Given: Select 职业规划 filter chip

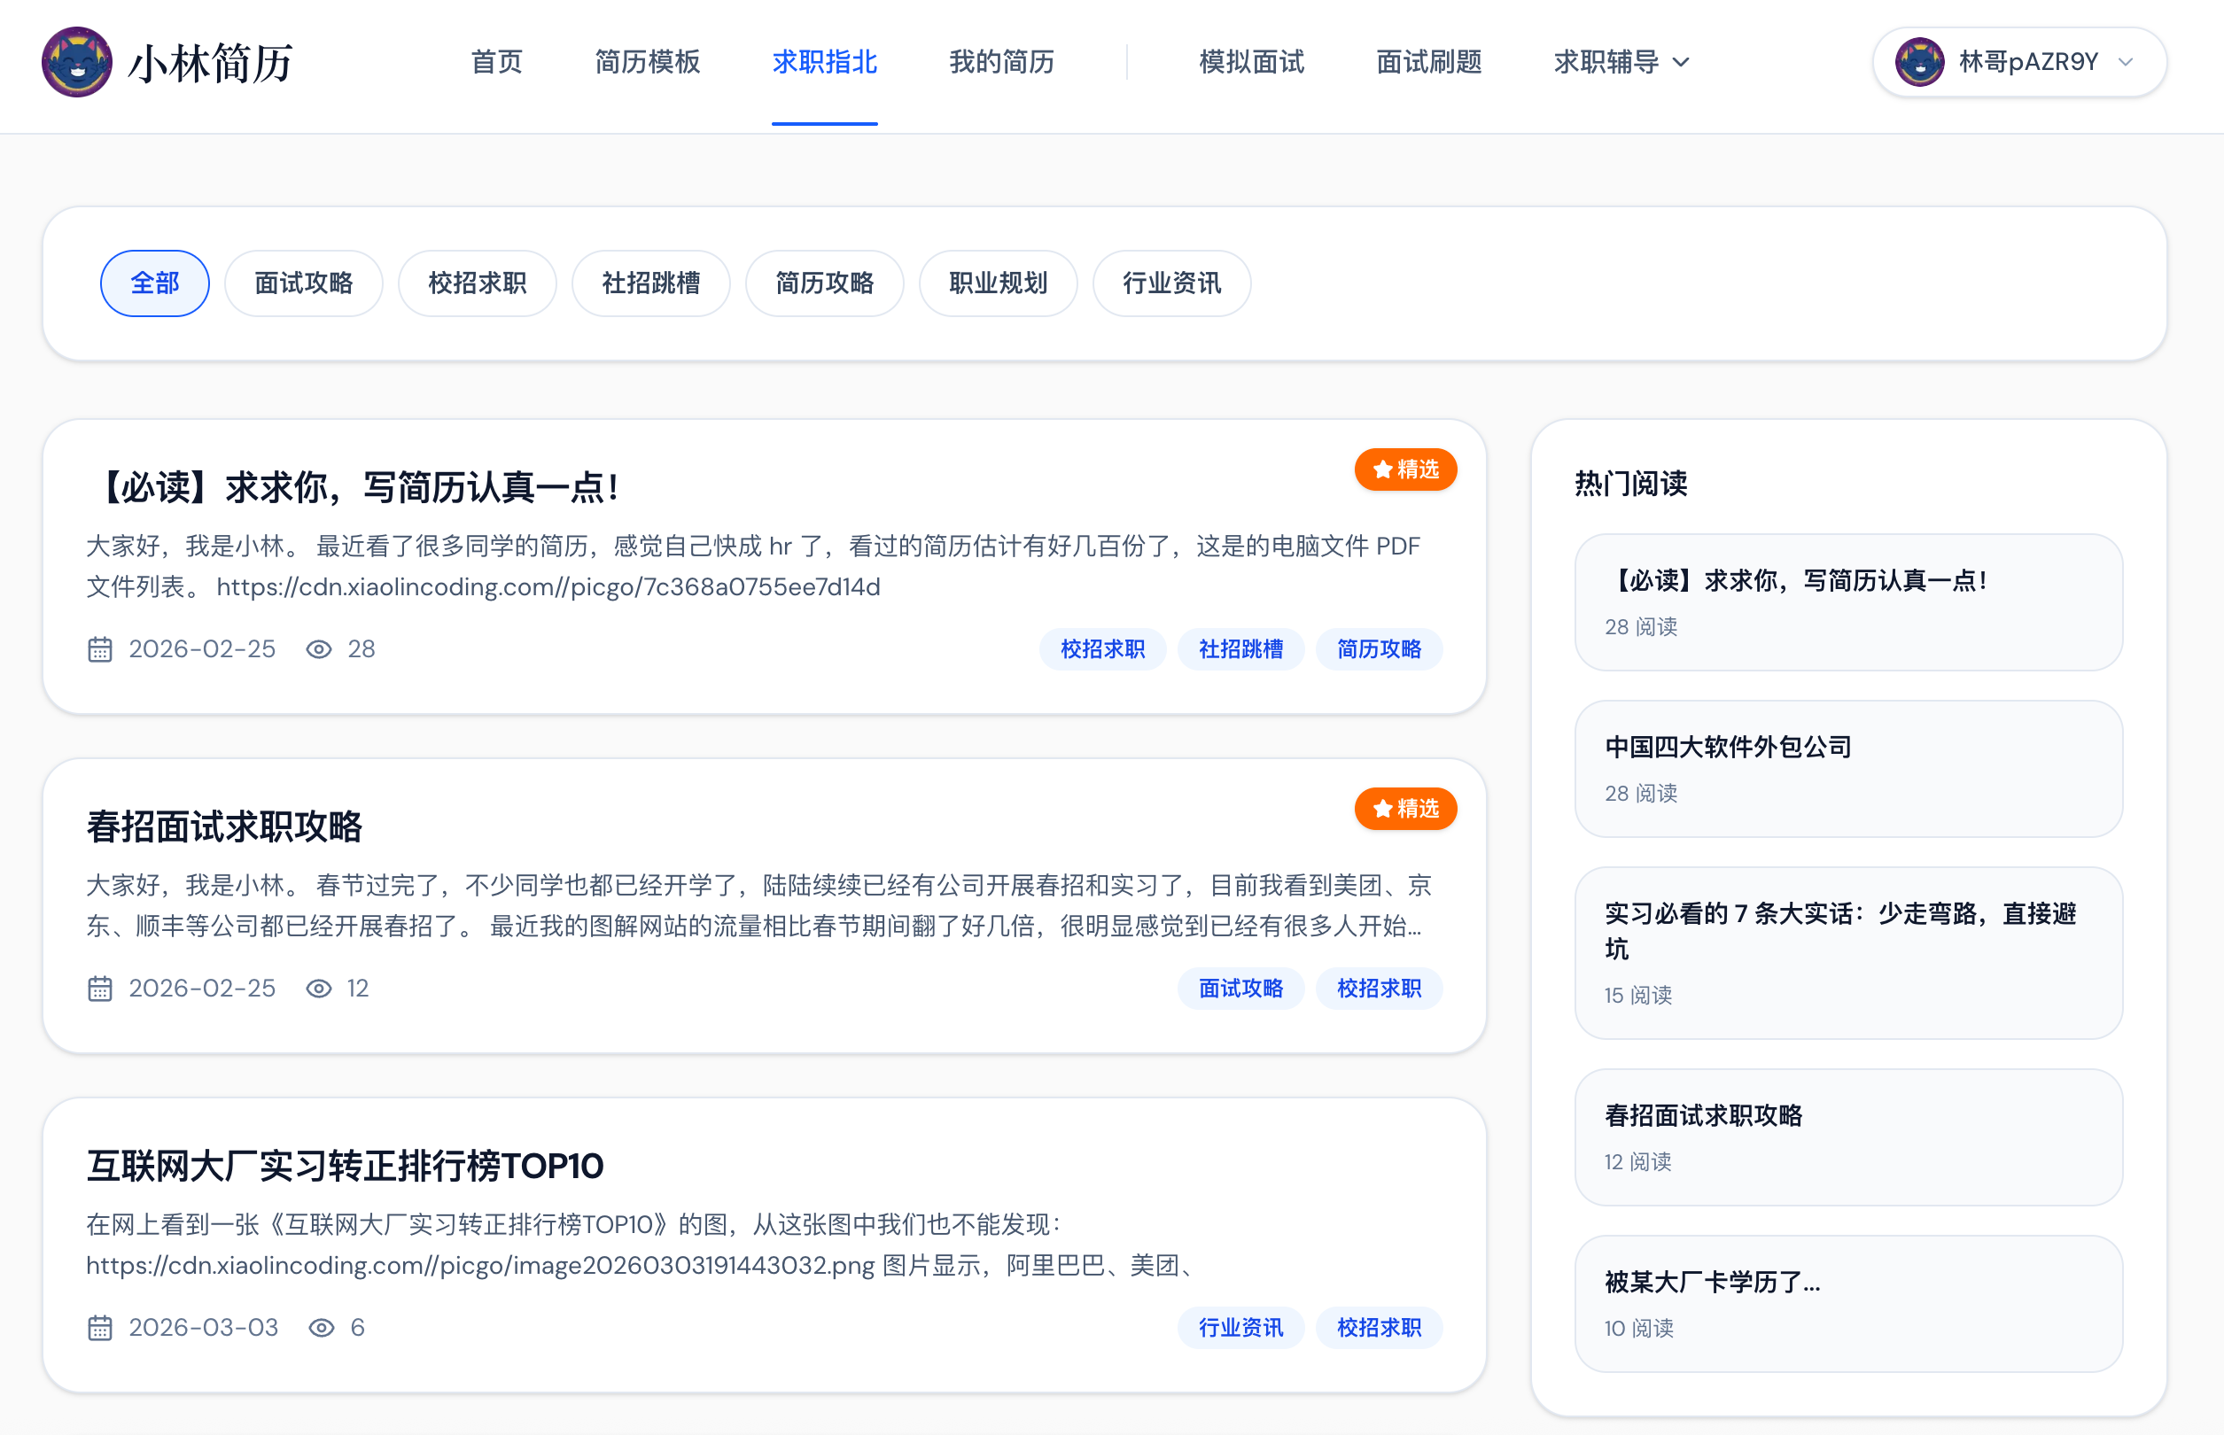Looking at the screenshot, I should [999, 283].
